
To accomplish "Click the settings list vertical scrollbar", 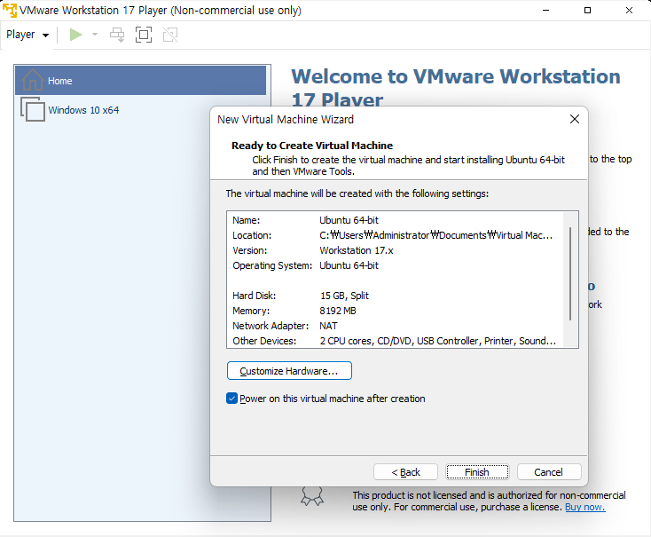I will (570, 274).
